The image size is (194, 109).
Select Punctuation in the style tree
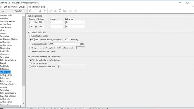coord(4,18)
